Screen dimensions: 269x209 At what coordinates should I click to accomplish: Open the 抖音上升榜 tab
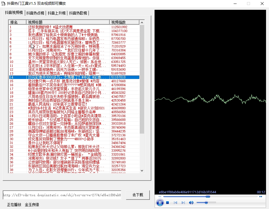tap(56, 13)
